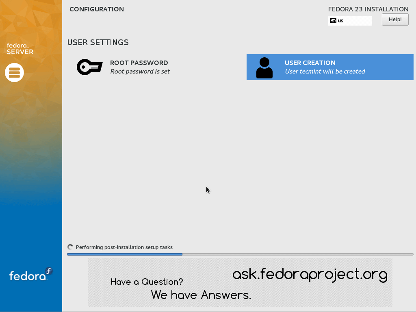
Task: Click the Fedora Server round stack logo
Action: (x=14, y=72)
